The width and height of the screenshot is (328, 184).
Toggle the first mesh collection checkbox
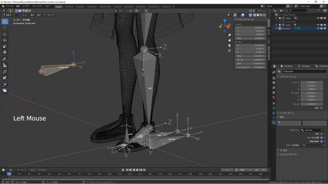pyautogui.click(x=280, y=18)
